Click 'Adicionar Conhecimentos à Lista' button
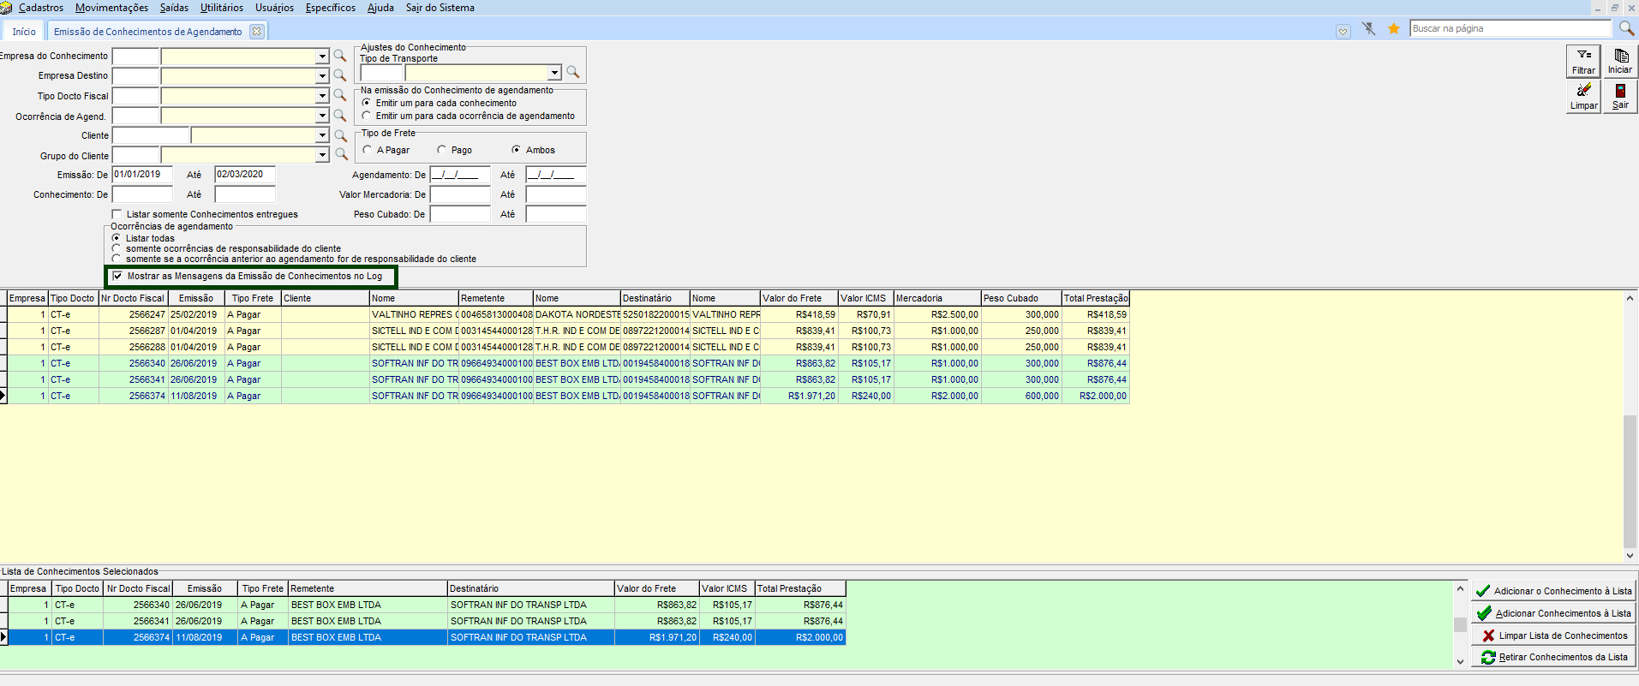 1553,613
